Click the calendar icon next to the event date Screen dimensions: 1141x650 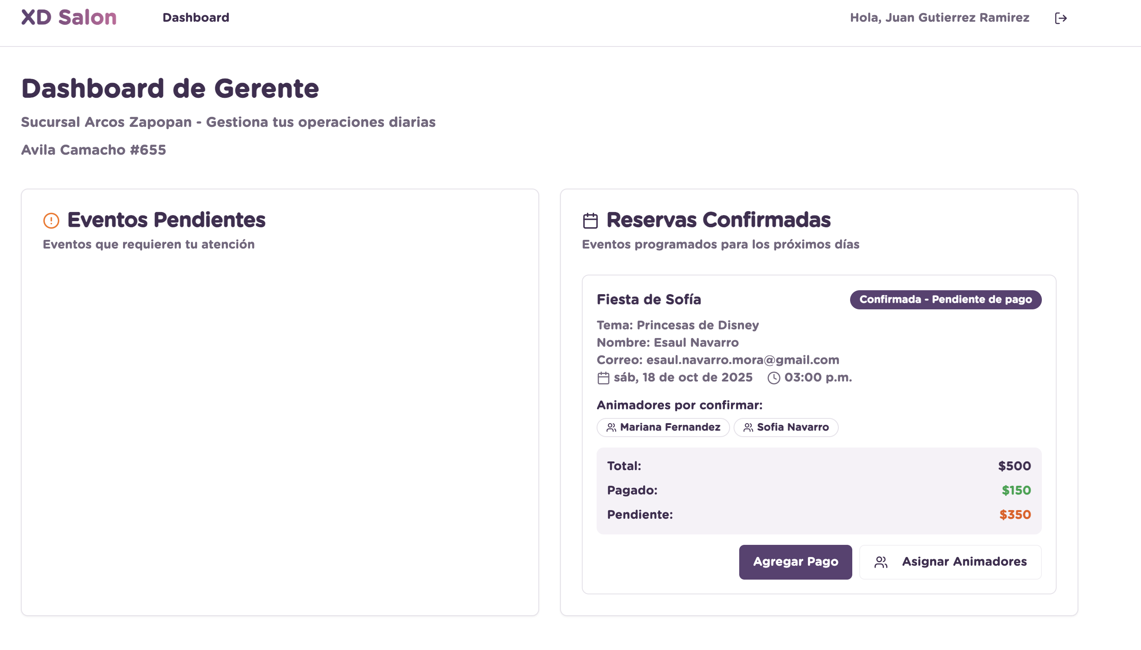[x=603, y=377]
